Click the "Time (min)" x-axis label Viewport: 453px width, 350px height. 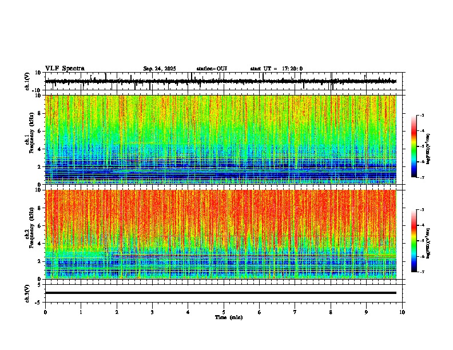pos(229,317)
